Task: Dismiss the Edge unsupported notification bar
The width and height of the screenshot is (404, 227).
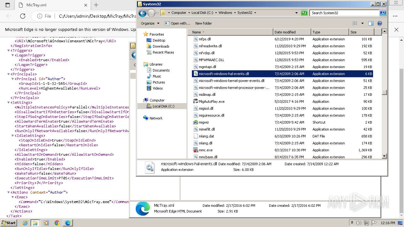Action: pos(396,29)
